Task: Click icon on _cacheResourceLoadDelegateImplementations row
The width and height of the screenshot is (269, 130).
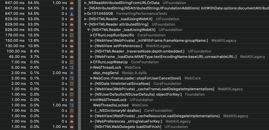Action: (72, 116)
